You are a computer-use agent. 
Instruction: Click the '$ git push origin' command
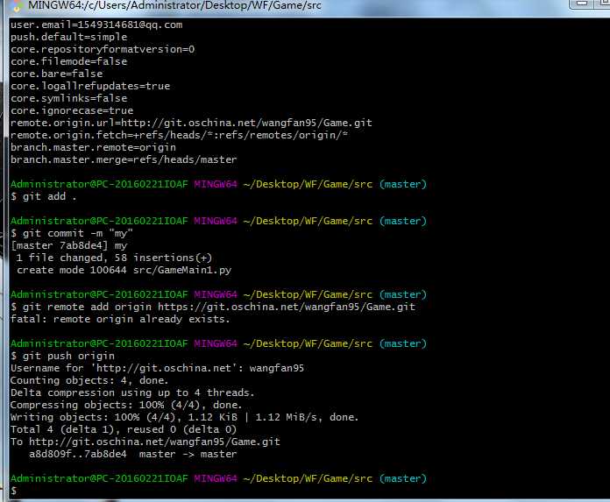[62, 356]
